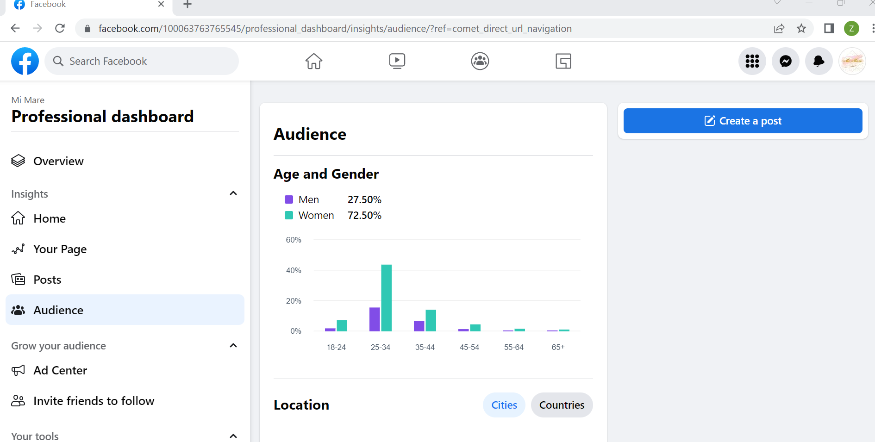Switch Location view to Countries
875x442 pixels.
562,405
